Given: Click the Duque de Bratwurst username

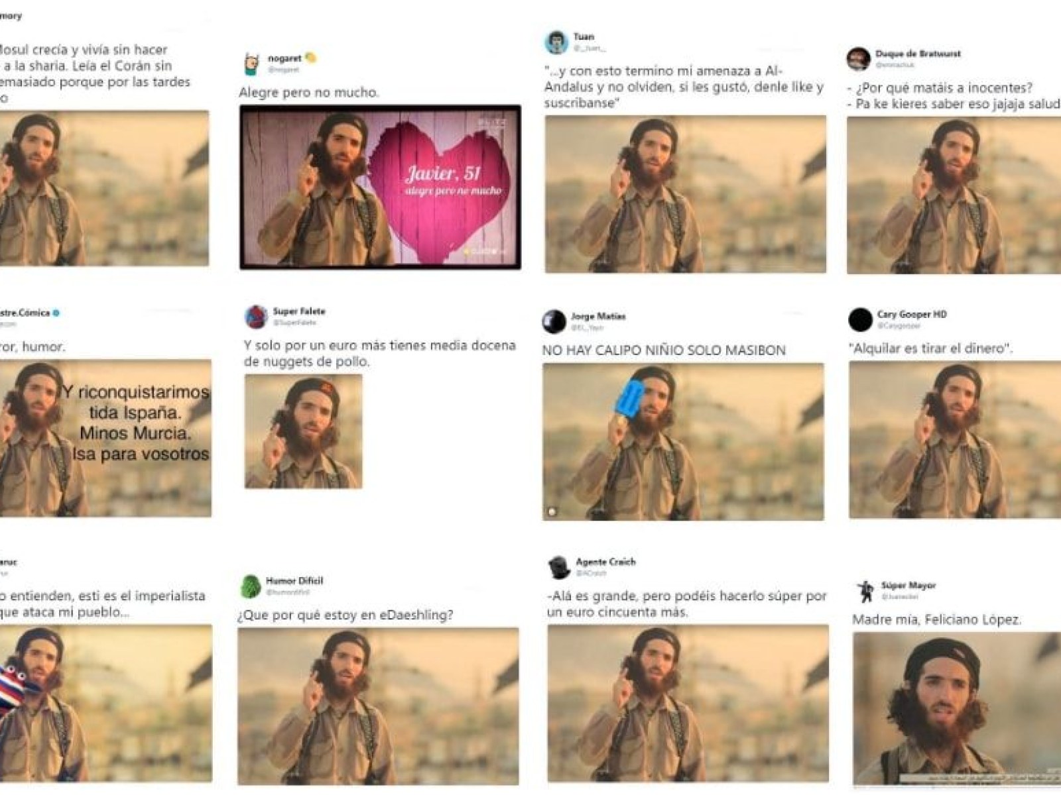Looking at the screenshot, I should tap(918, 54).
